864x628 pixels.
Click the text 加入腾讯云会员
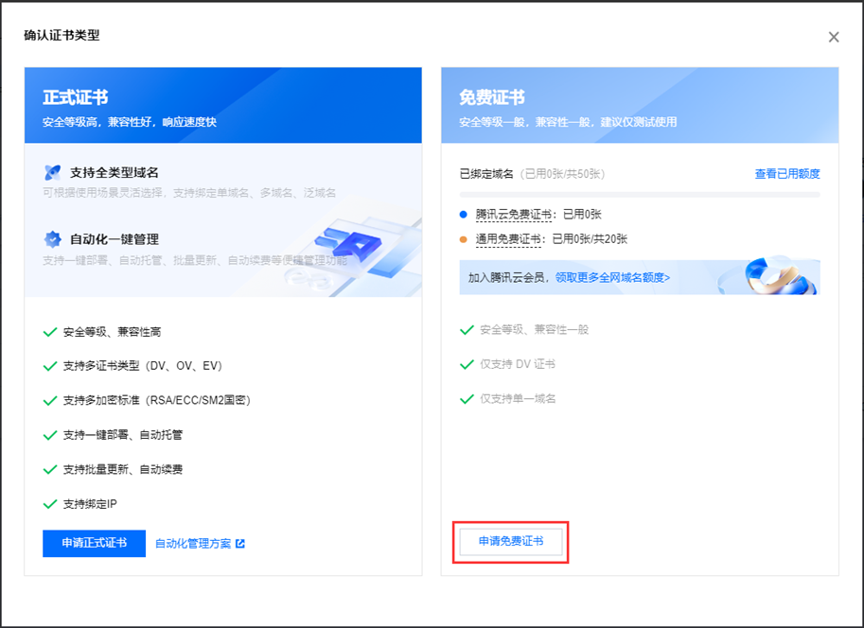[x=506, y=278]
